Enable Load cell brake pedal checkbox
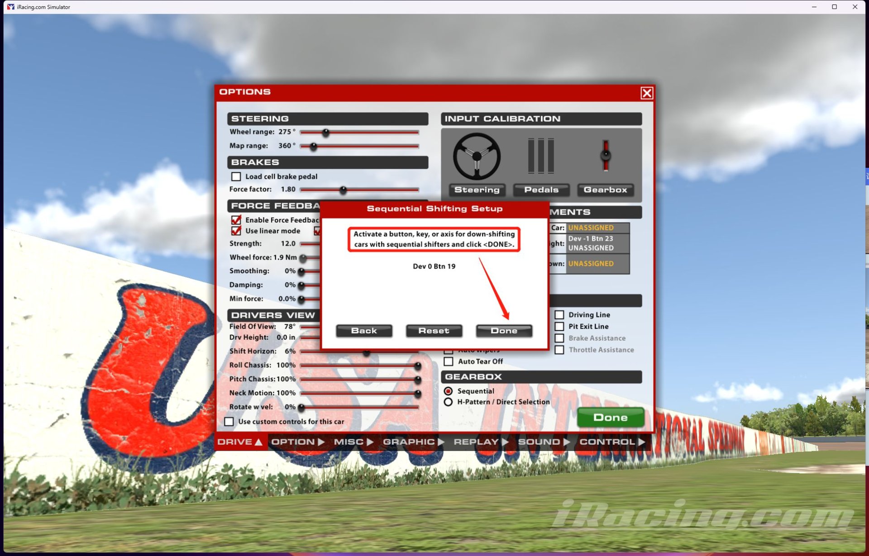The image size is (869, 556). pos(236,177)
